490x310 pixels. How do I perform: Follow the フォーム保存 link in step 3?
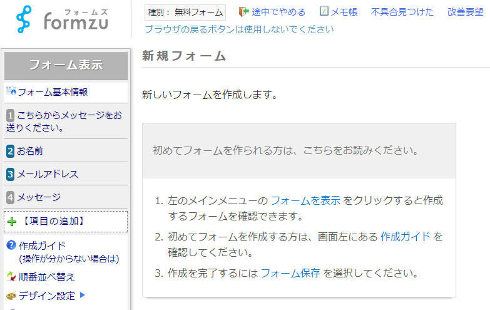[290, 272]
